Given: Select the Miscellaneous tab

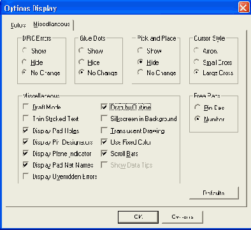Looking at the screenshot, I should (52, 24).
